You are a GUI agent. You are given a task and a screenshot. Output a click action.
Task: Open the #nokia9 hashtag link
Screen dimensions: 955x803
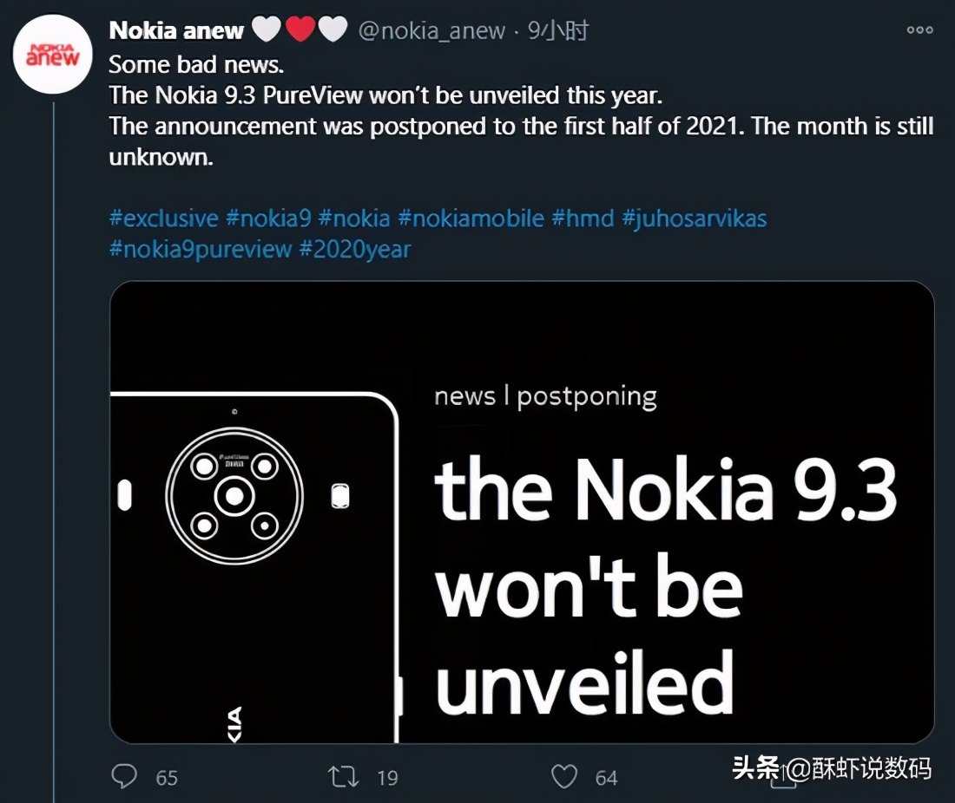267,218
